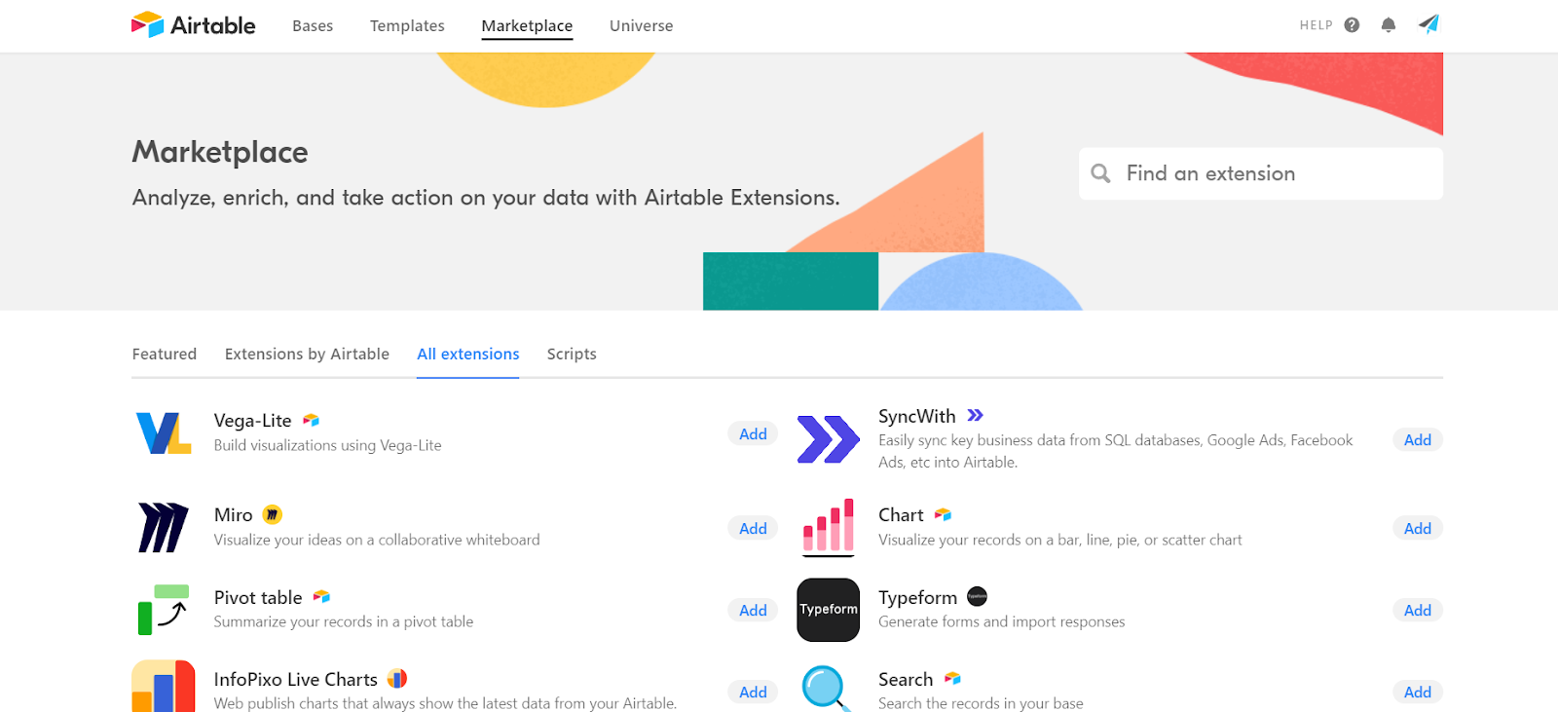Viewport: 1558px width, 712px height.
Task: Open the notifications bell icon
Action: coord(1389,25)
